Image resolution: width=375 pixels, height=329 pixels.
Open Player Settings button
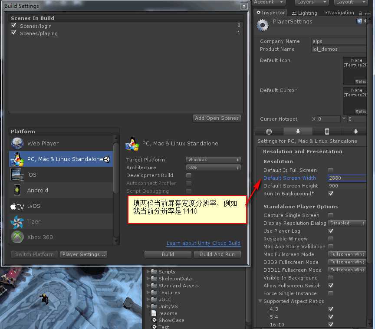[84, 254]
